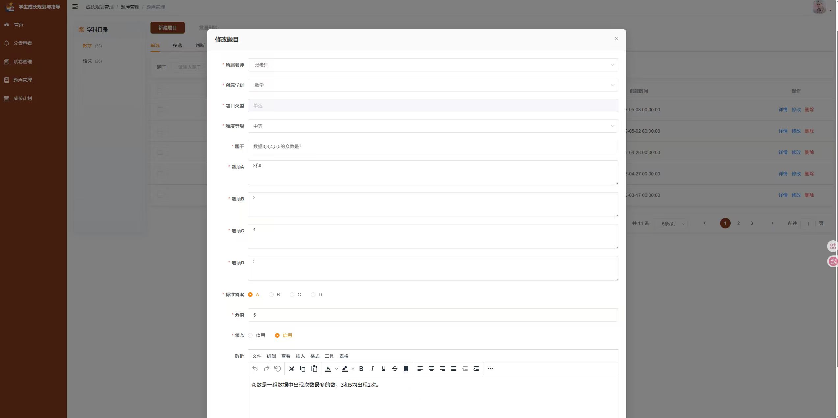Open 编辑 menu in editor

(x=271, y=356)
